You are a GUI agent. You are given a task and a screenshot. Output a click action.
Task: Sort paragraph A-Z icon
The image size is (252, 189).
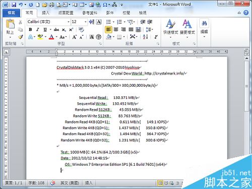tap(145, 37)
